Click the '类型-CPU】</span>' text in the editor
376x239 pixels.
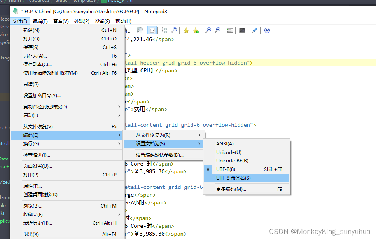tap(151, 71)
